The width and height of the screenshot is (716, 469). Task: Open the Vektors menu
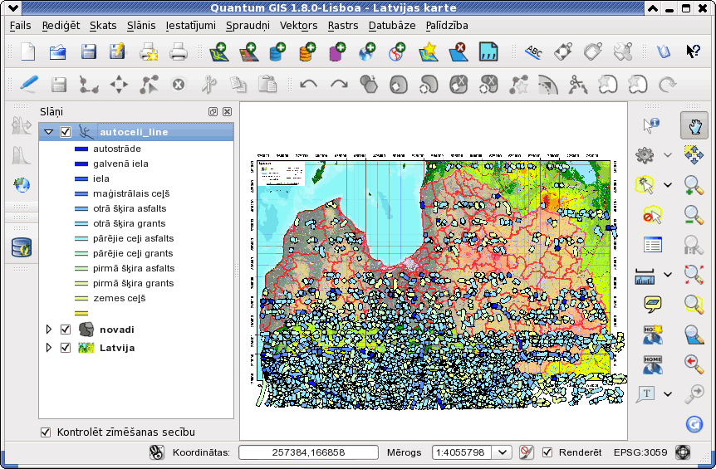pos(299,26)
